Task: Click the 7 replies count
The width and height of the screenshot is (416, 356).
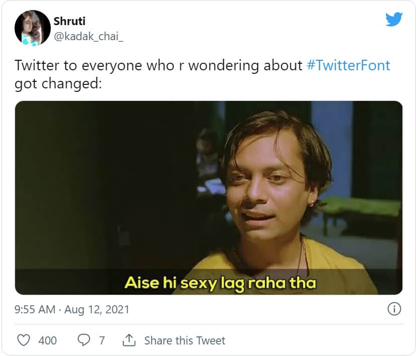Action: [x=101, y=340]
